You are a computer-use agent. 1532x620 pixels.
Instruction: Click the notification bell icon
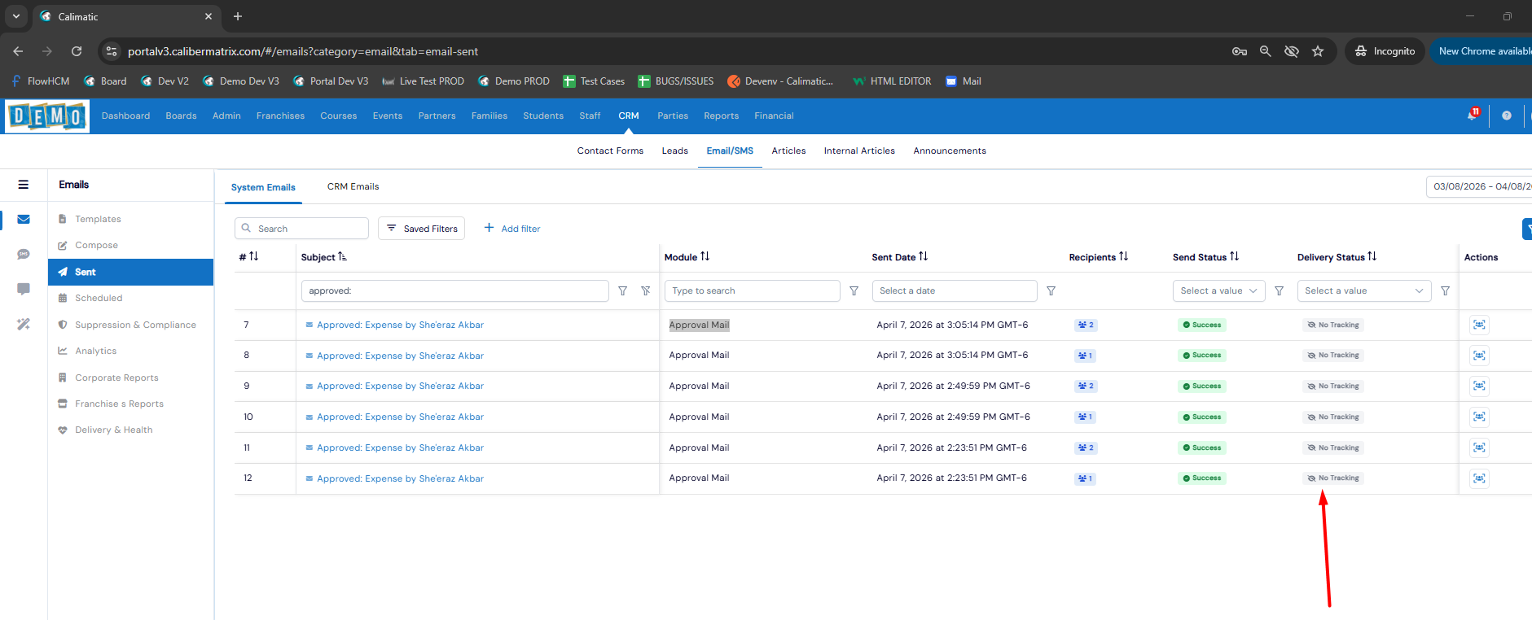coord(1473,116)
